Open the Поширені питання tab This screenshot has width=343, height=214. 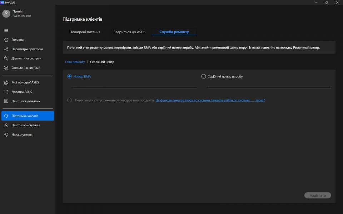[x=85, y=32]
